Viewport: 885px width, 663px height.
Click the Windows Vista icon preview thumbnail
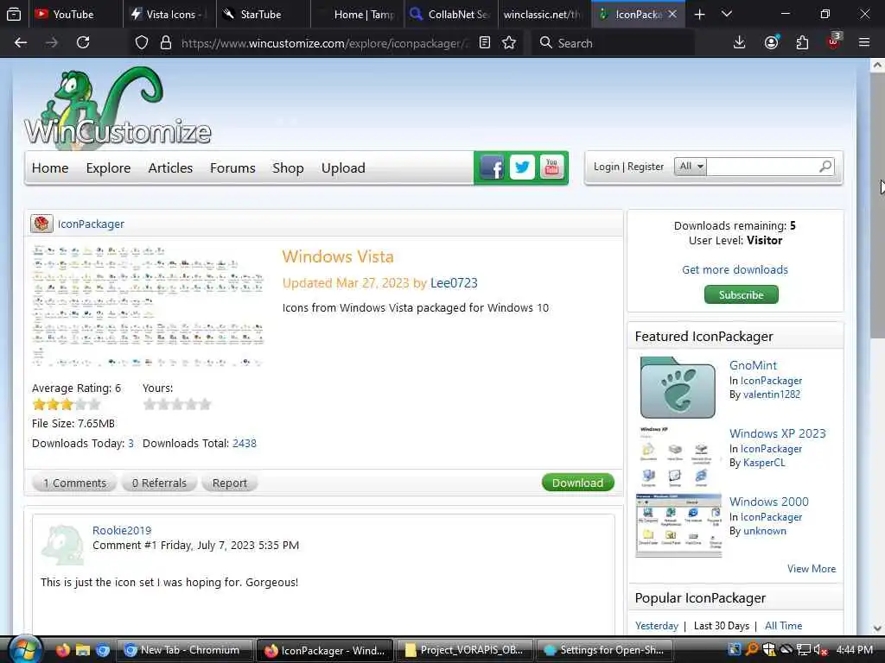(x=148, y=306)
